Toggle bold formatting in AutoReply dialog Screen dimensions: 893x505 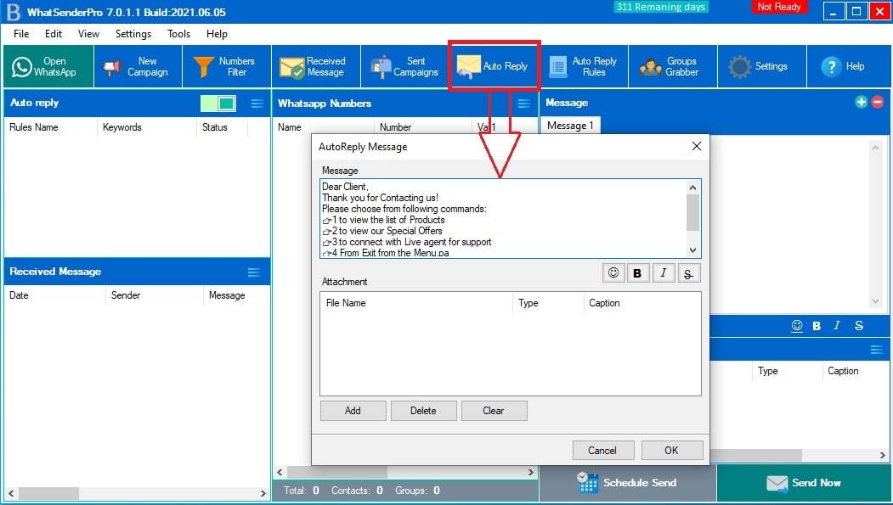(x=638, y=272)
